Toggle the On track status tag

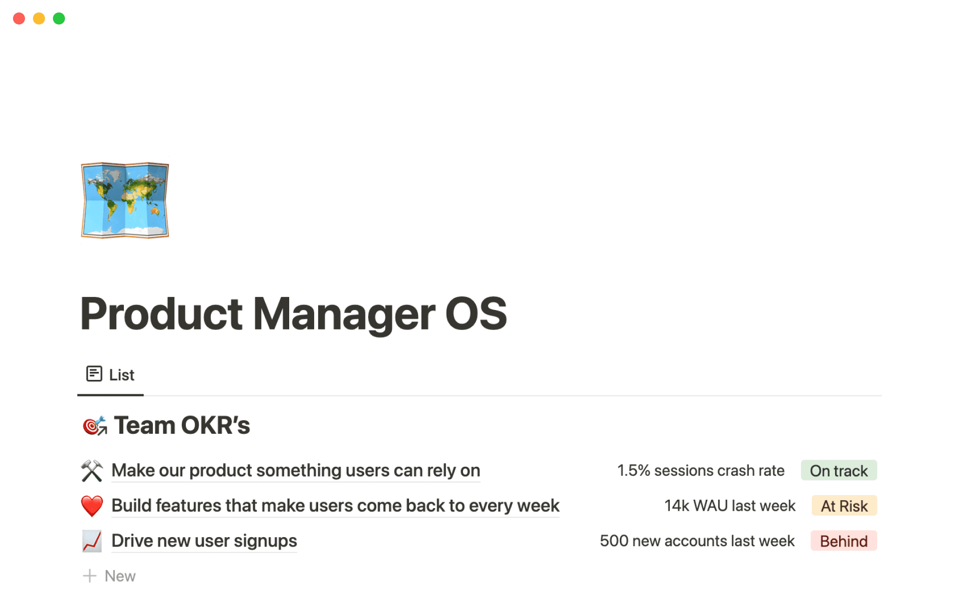[x=839, y=470]
